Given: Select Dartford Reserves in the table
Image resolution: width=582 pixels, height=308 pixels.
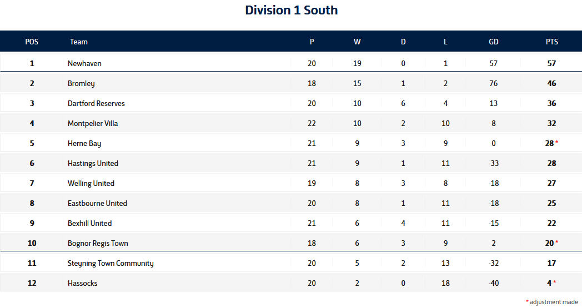Looking at the screenshot, I should [96, 103].
